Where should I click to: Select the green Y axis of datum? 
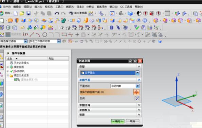(187, 98)
